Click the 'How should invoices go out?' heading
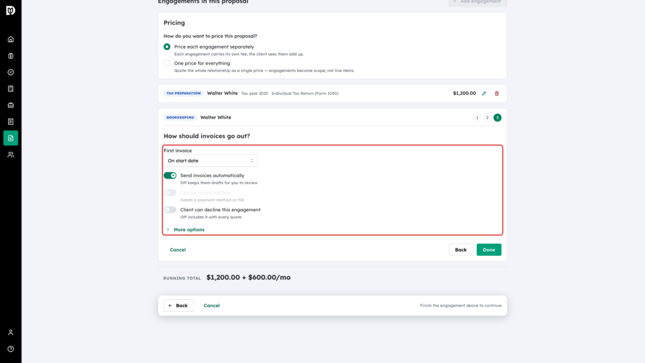The image size is (645, 363). [x=207, y=136]
